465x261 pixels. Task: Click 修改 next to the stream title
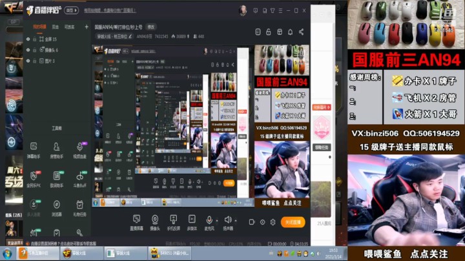tap(151, 27)
